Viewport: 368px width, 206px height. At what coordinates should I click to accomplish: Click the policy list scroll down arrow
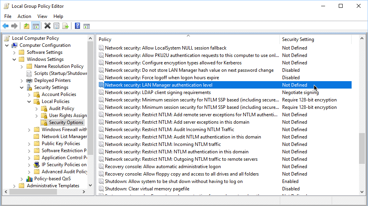tap(362, 192)
